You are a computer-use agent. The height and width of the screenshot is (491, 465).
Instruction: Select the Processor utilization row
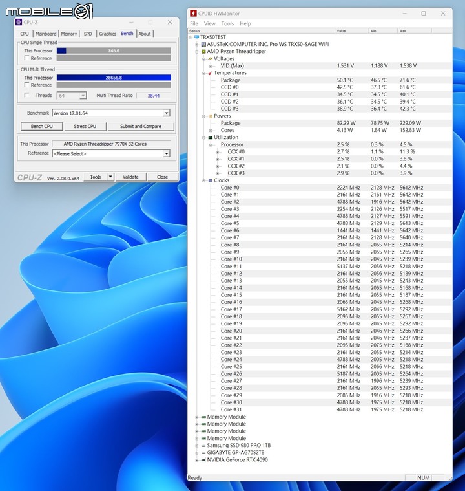pyautogui.click(x=320, y=145)
